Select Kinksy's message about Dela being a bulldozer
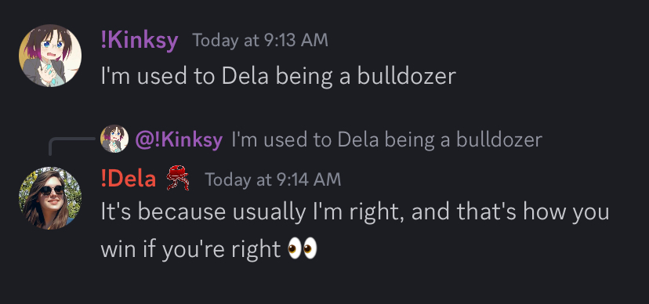 (278, 77)
